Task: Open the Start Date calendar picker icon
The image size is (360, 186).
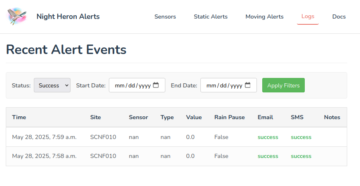Action: coord(156,85)
